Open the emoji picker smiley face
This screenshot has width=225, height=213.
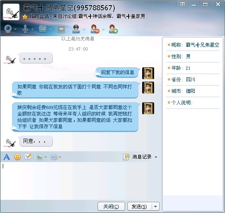point(18,157)
